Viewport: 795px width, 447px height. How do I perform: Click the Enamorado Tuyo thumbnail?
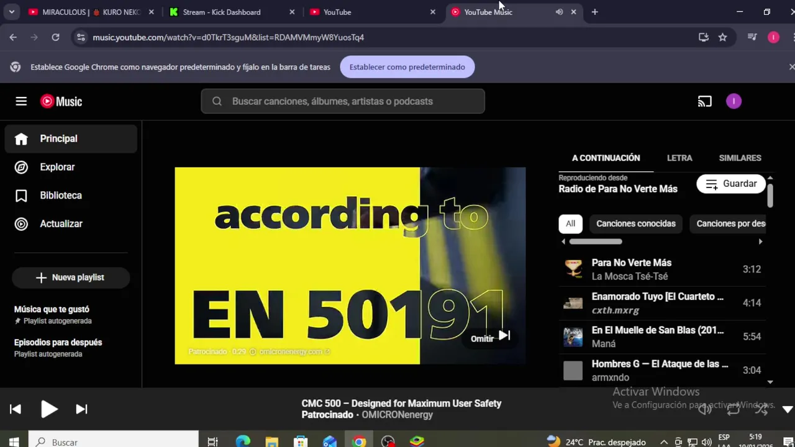point(573,303)
